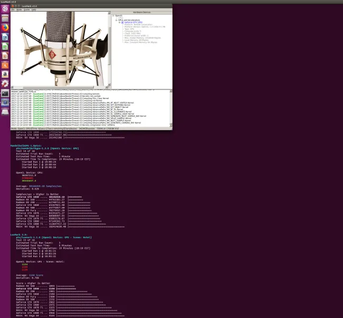Open Ubuntu Software from the dock
Viewport: 343px width, 318px height.
pos(5,66)
